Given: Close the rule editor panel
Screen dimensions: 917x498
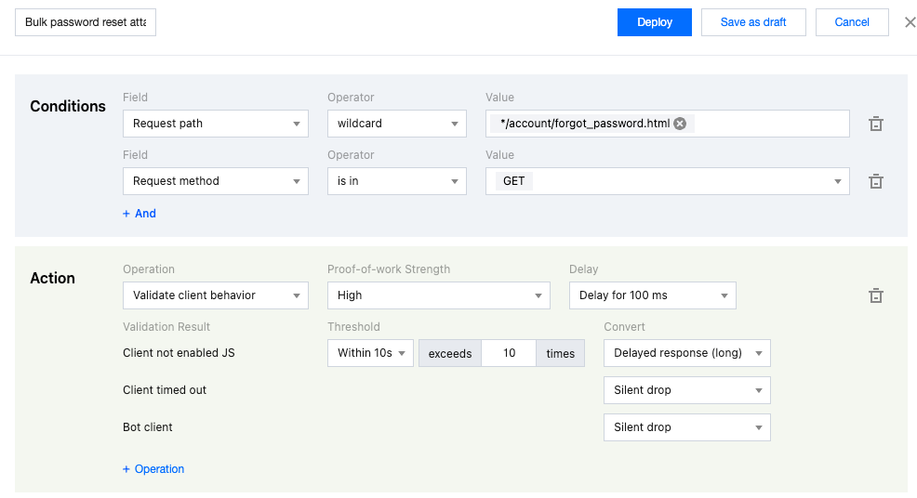Looking at the screenshot, I should (x=910, y=22).
